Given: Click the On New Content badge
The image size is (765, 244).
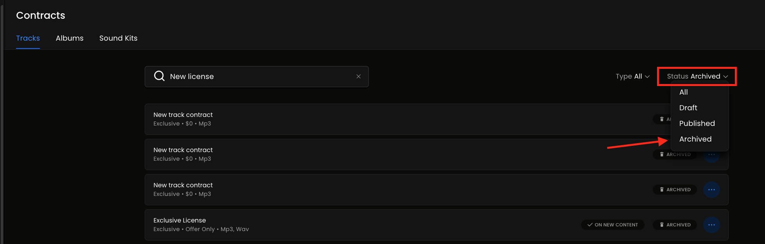Looking at the screenshot, I should coord(612,225).
